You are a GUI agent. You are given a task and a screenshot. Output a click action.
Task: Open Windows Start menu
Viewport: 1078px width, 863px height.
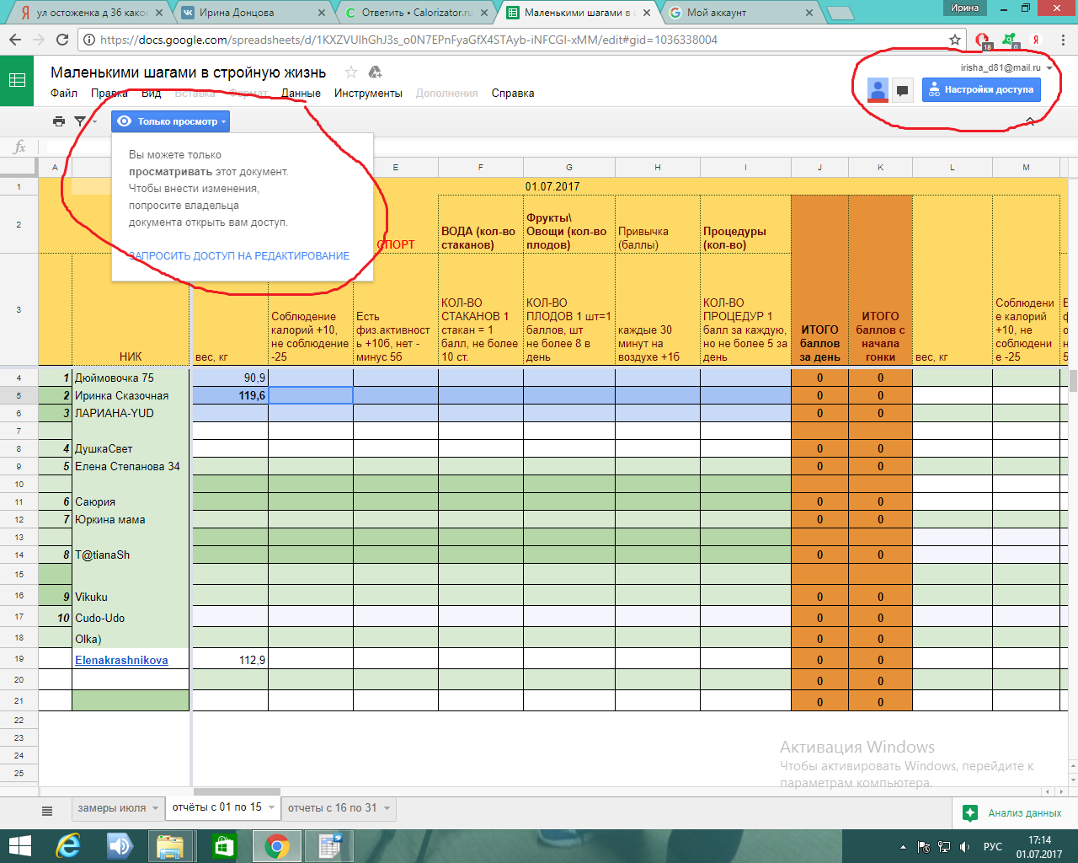(x=19, y=846)
